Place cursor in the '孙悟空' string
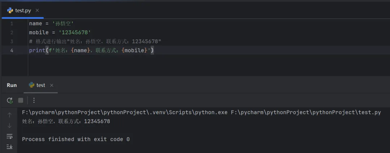 pos(63,23)
